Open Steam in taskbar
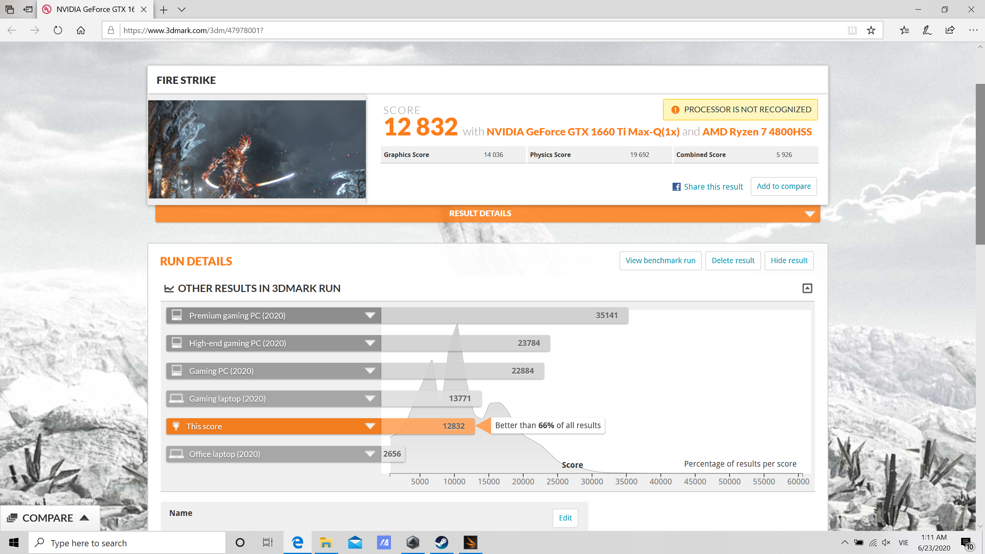Screen dimensions: 985x554 pos(442,543)
